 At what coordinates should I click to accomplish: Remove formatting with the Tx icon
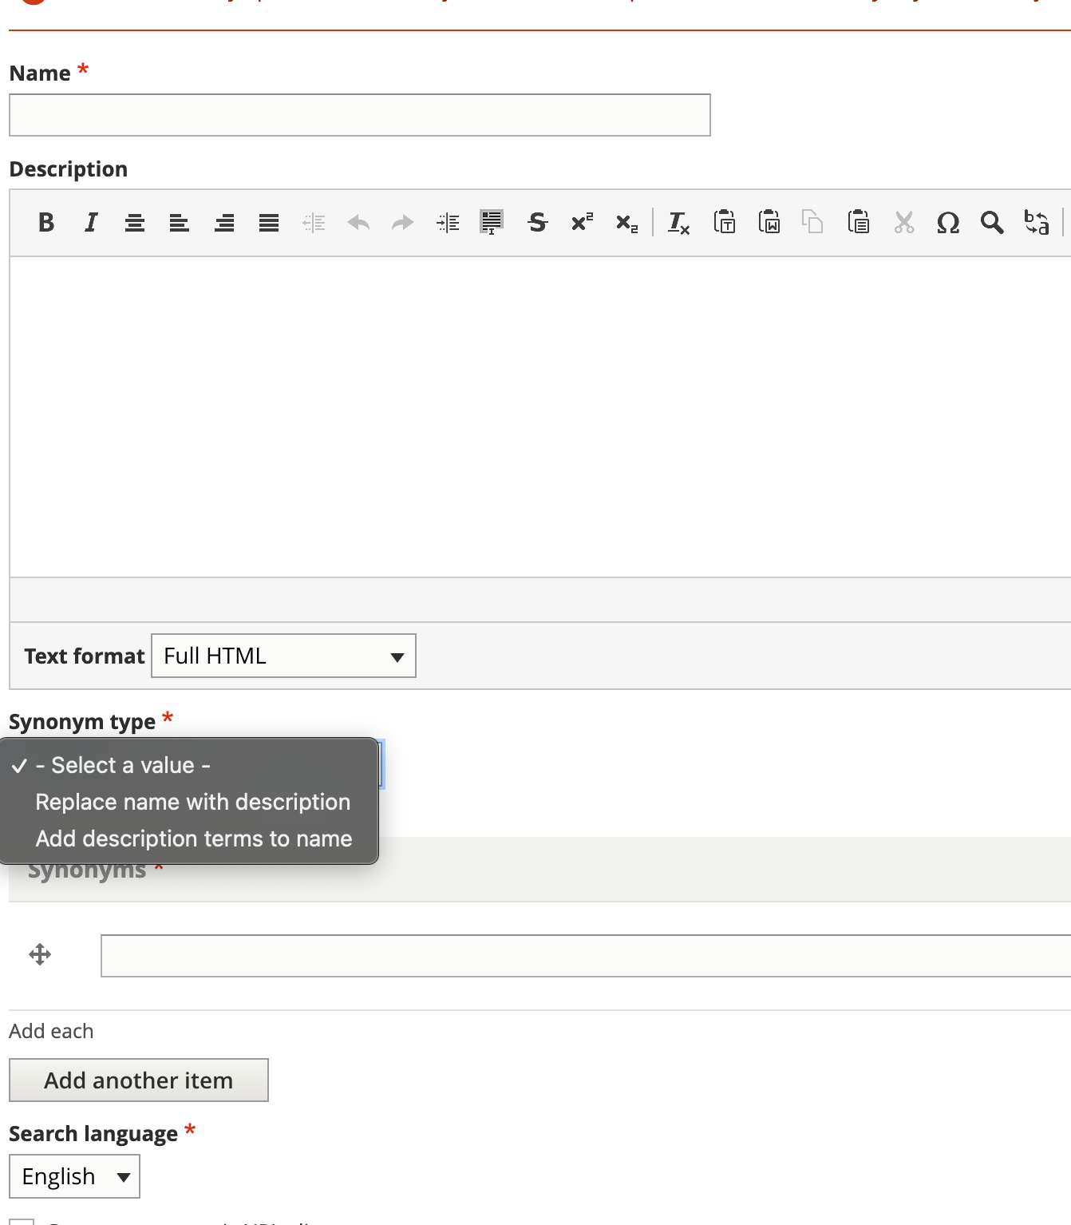(678, 222)
